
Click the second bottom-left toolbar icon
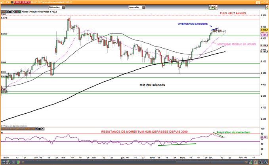tap(8, 162)
